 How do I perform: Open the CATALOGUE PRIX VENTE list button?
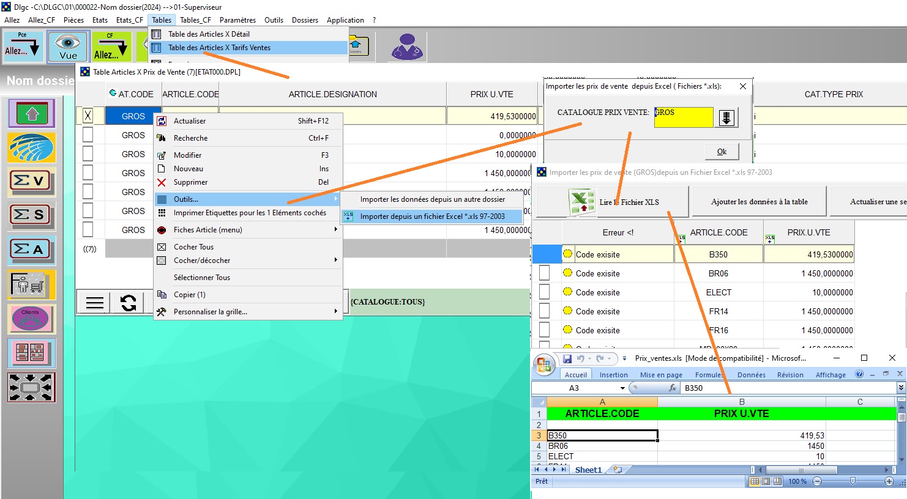(x=726, y=117)
